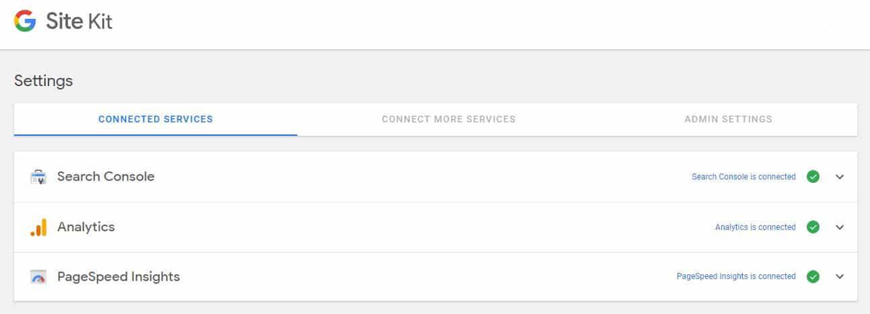The width and height of the screenshot is (870, 314).
Task: Select the PageSpeed Insights row title
Action: point(118,276)
